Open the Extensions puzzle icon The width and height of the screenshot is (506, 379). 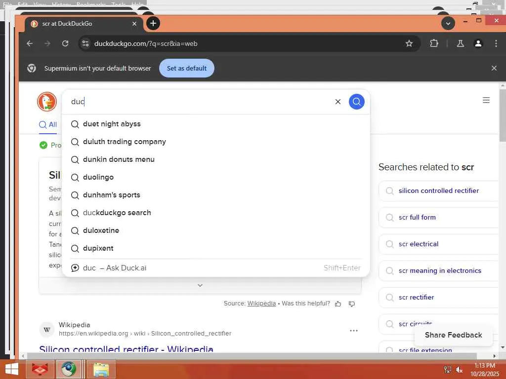click(x=434, y=43)
